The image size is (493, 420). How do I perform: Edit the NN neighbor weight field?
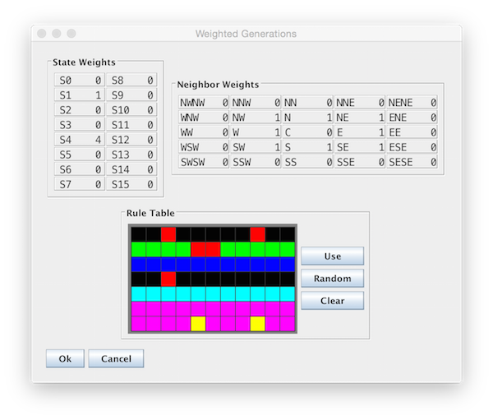[308, 102]
